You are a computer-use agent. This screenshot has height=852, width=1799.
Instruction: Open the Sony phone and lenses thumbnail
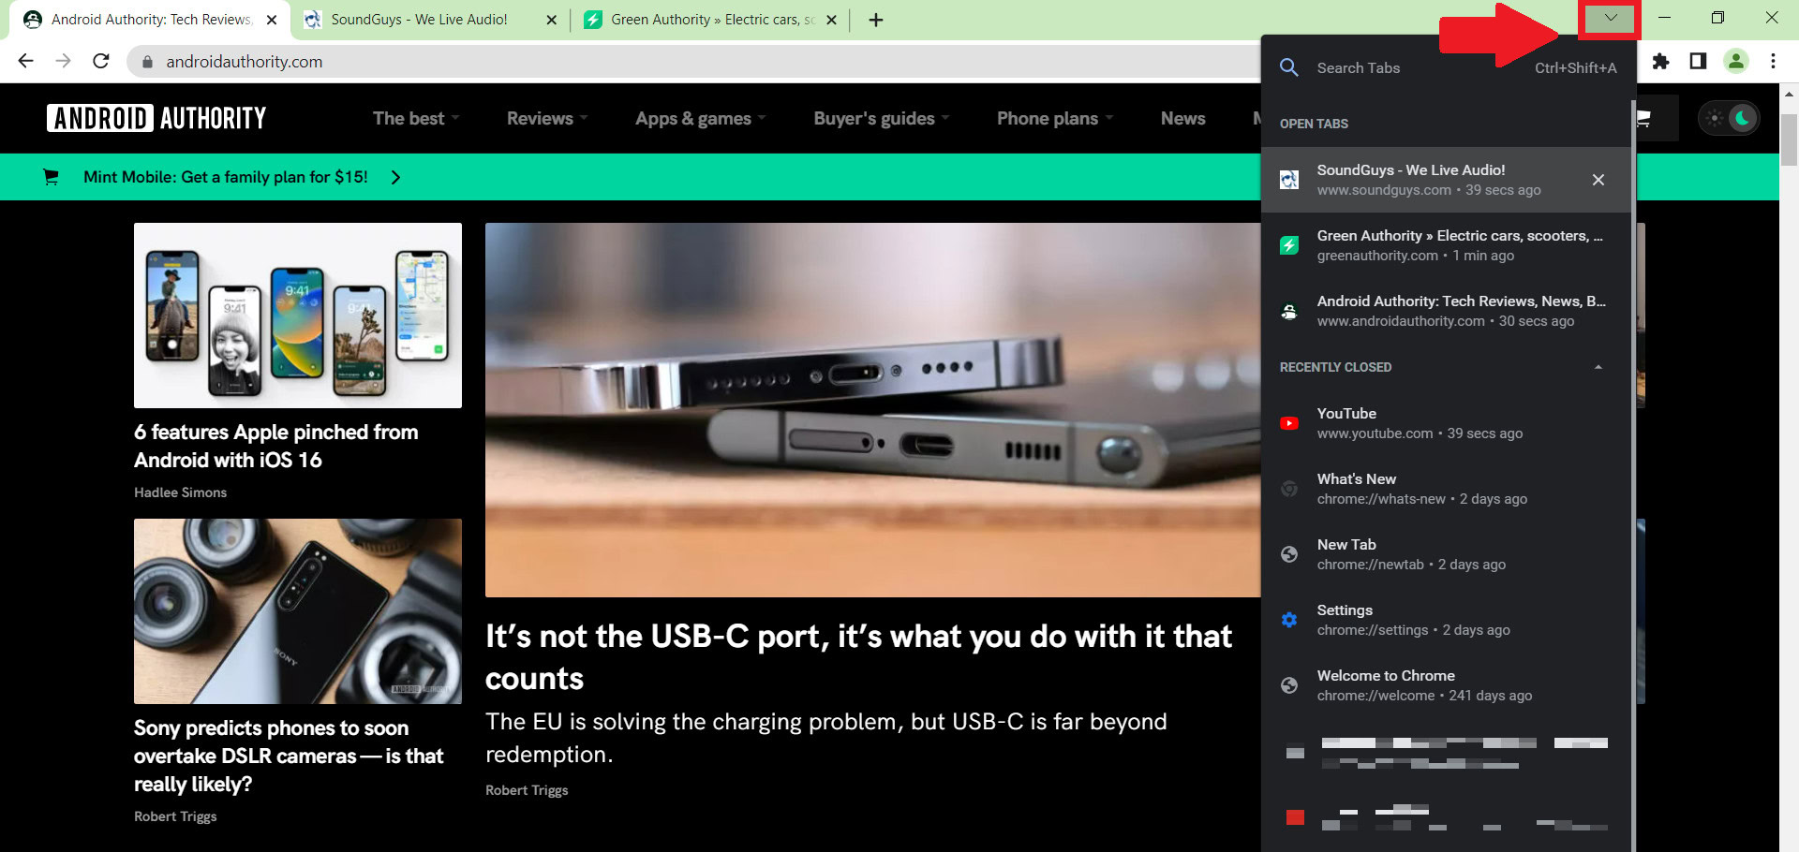point(298,611)
